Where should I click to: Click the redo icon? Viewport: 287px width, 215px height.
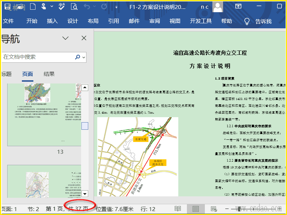pos(104,6)
